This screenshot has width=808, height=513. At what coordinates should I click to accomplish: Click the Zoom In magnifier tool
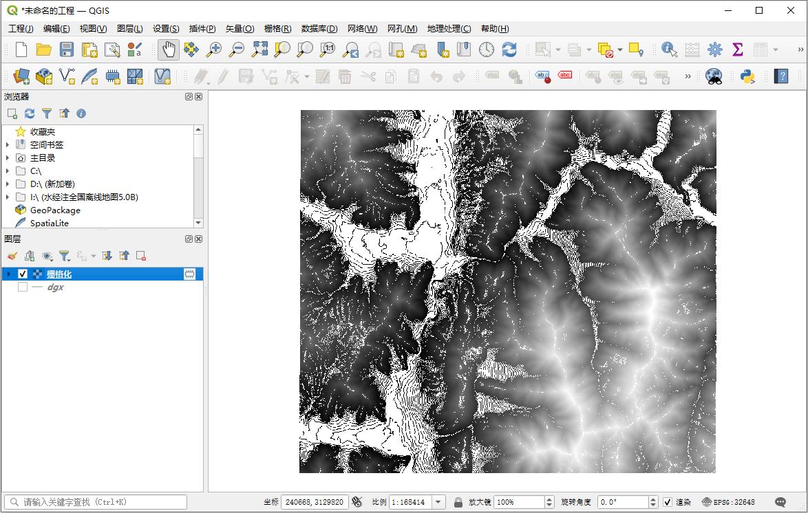[214, 50]
